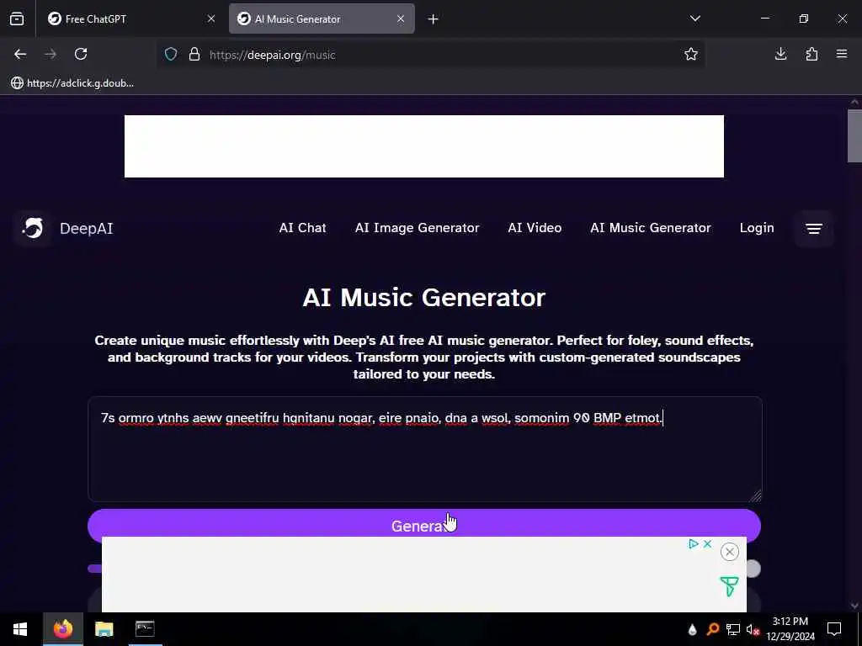Open a new browser tab with plus

pos(433,19)
